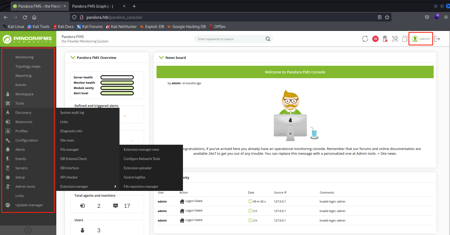Select Configure Network Tools
450x235 pixels.
(142, 159)
